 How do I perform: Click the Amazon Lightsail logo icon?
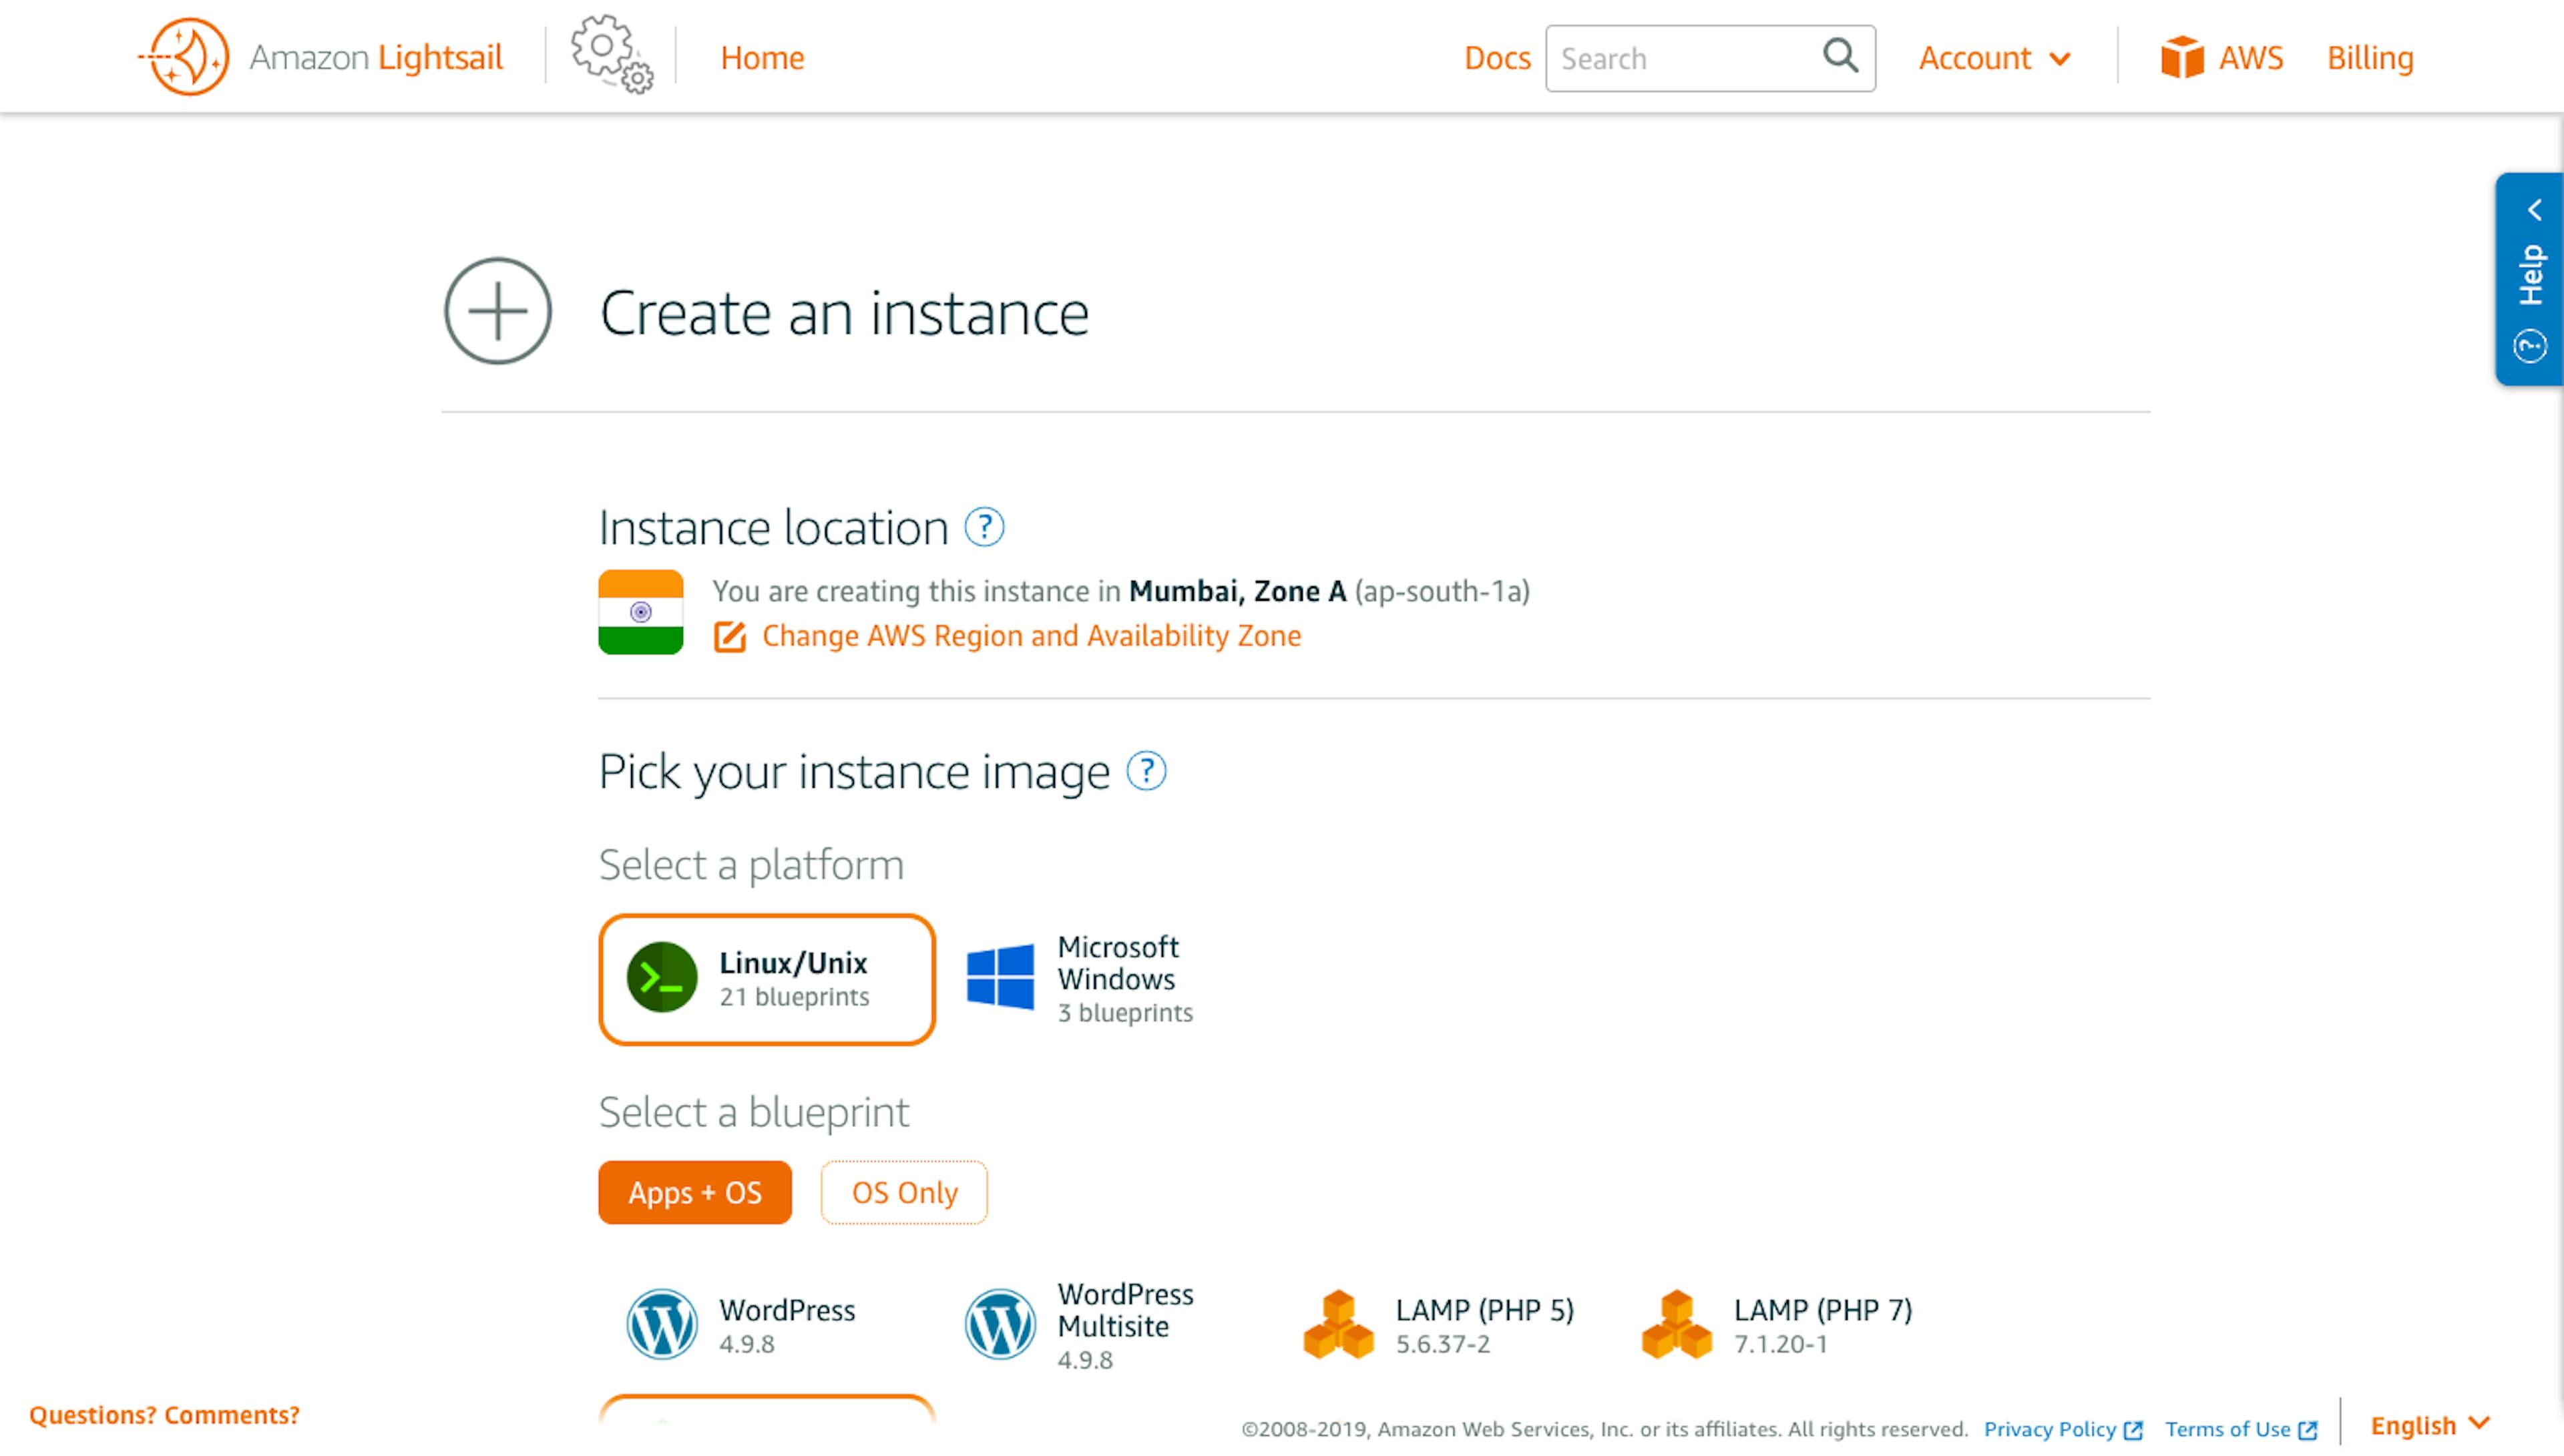tap(184, 56)
